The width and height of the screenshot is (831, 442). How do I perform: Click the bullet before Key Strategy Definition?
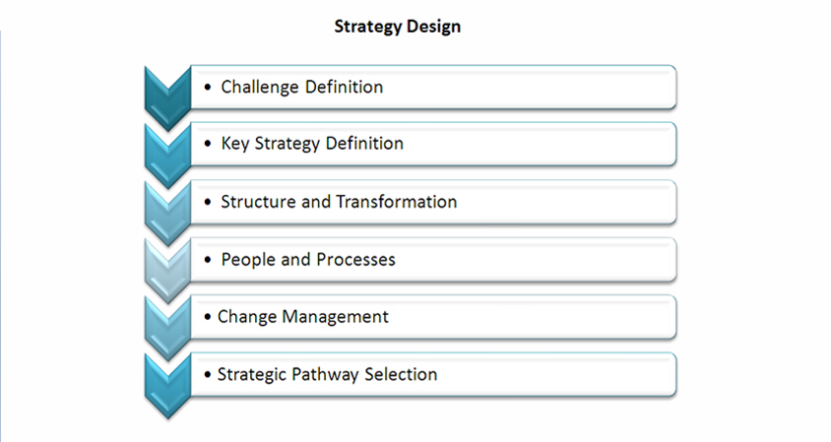tap(208, 144)
